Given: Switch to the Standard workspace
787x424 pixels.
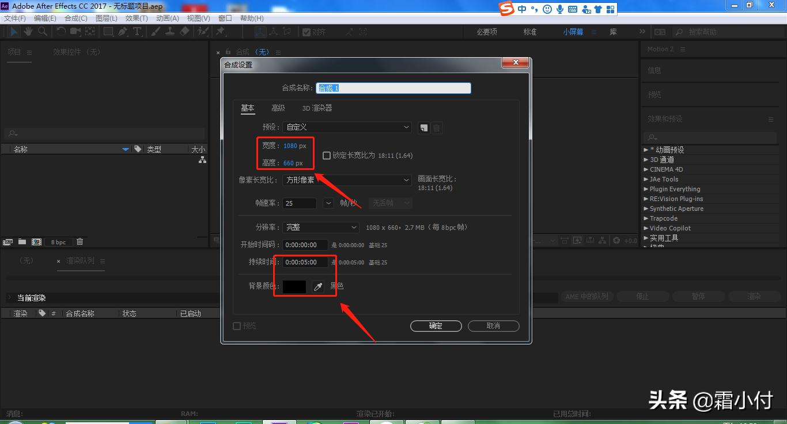Looking at the screenshot, I should click(530, 32).
